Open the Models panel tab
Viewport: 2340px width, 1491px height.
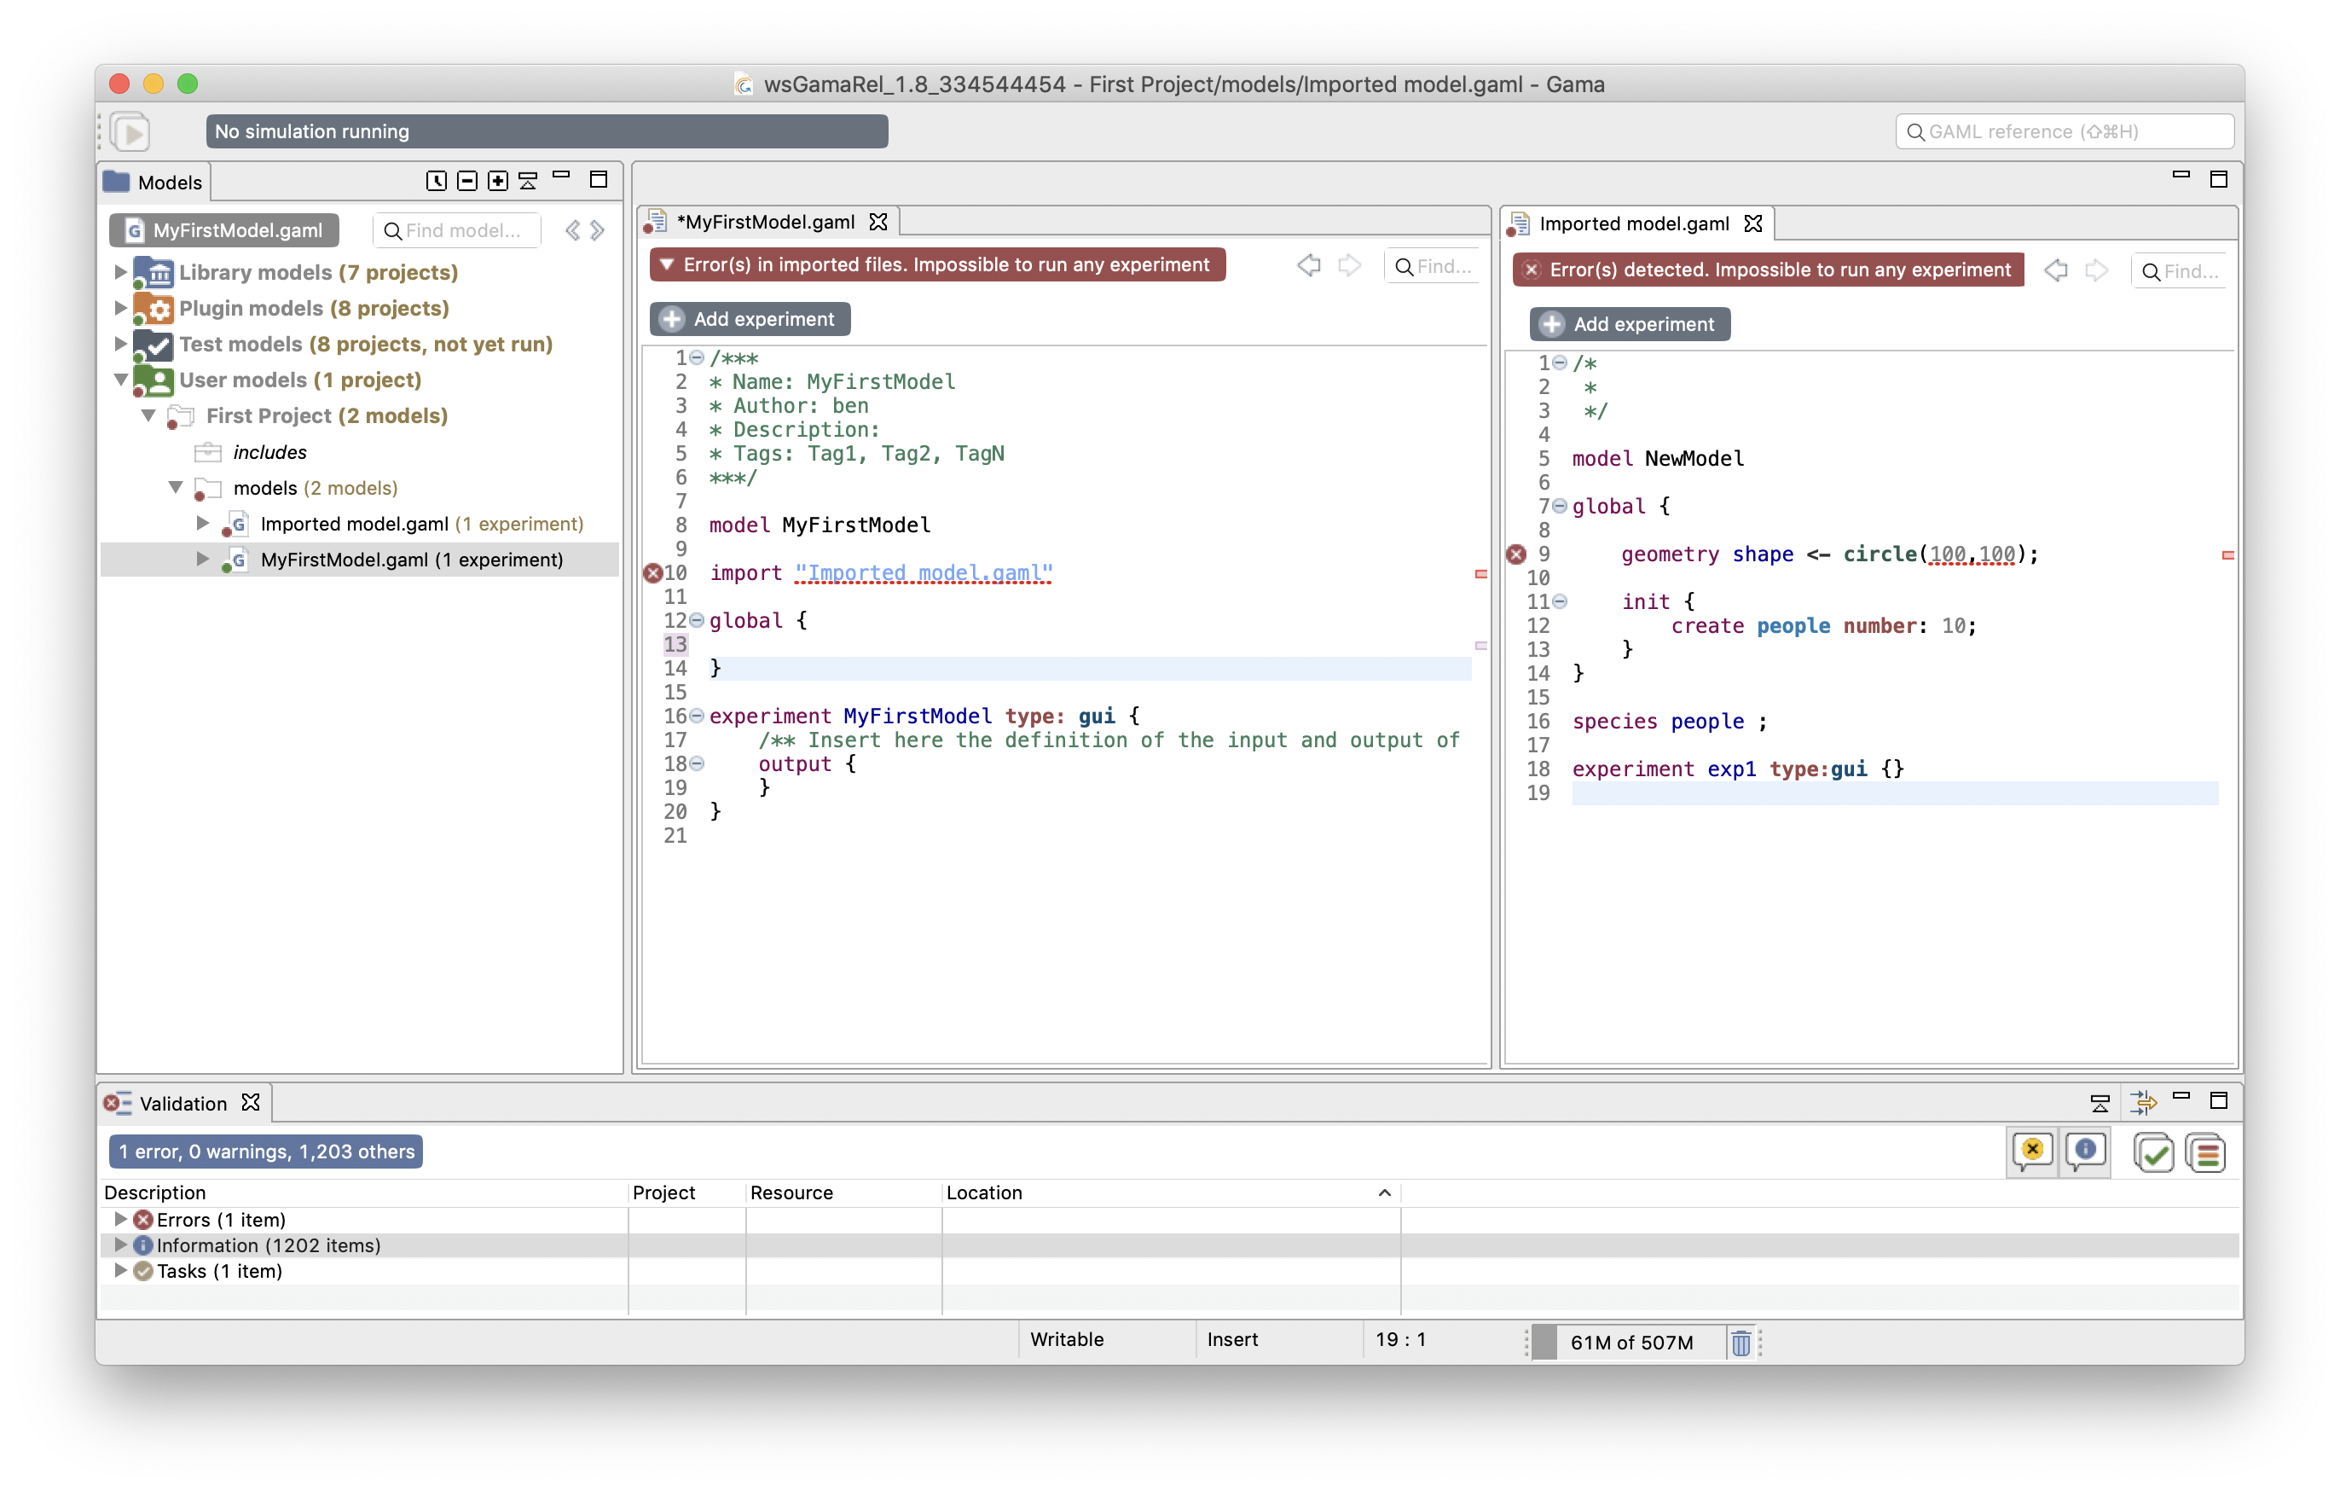tap(154, 182)
